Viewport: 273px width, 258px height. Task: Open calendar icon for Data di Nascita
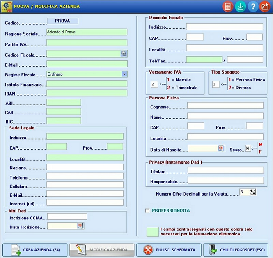pyautogui.click(x=221, y=148)
